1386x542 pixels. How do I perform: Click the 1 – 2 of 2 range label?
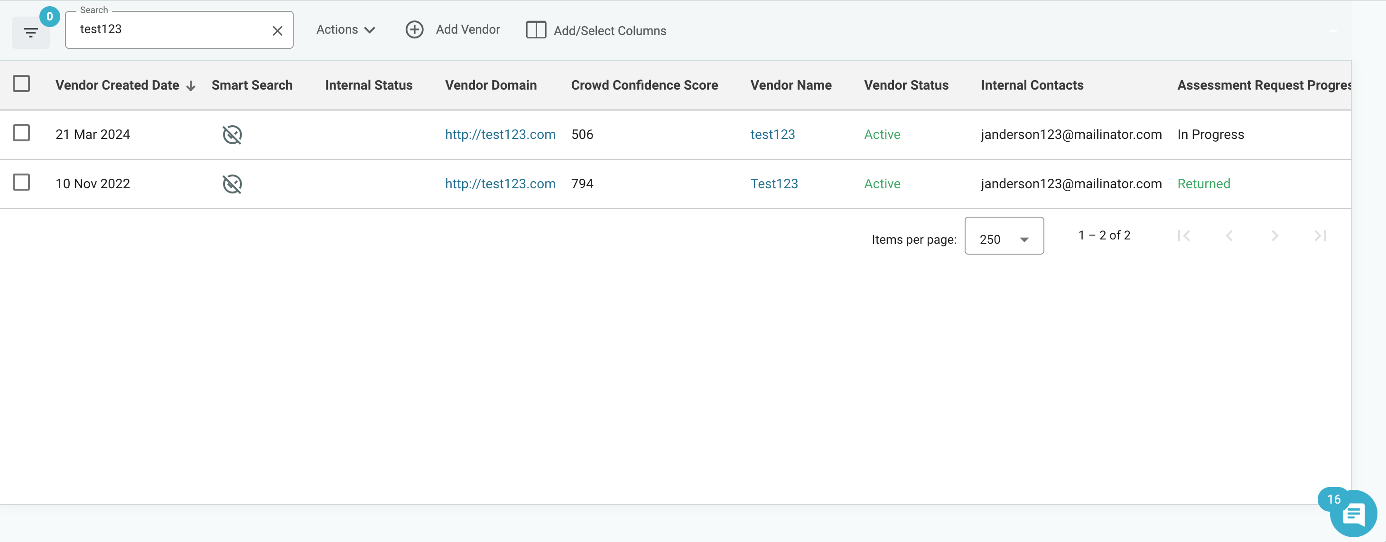[1104, 236]
